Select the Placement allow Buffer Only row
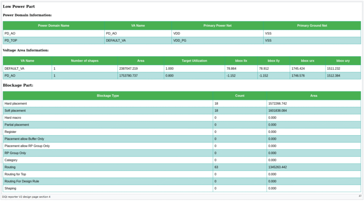This screenshot has width=364, height=201. pyautogui.click(x=24, y=139)
